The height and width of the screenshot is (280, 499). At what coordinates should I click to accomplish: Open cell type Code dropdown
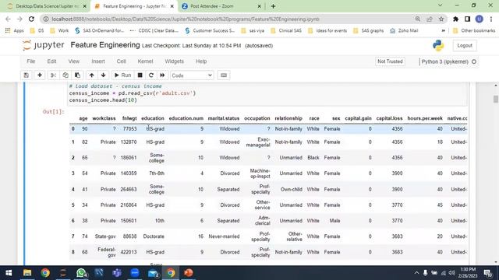[x=192, y=75]
